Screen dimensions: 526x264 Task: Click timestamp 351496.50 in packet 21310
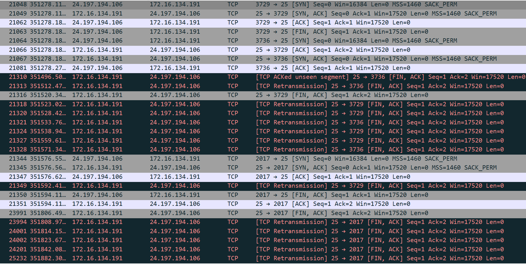pyautogui.click(x=48, y=77)
